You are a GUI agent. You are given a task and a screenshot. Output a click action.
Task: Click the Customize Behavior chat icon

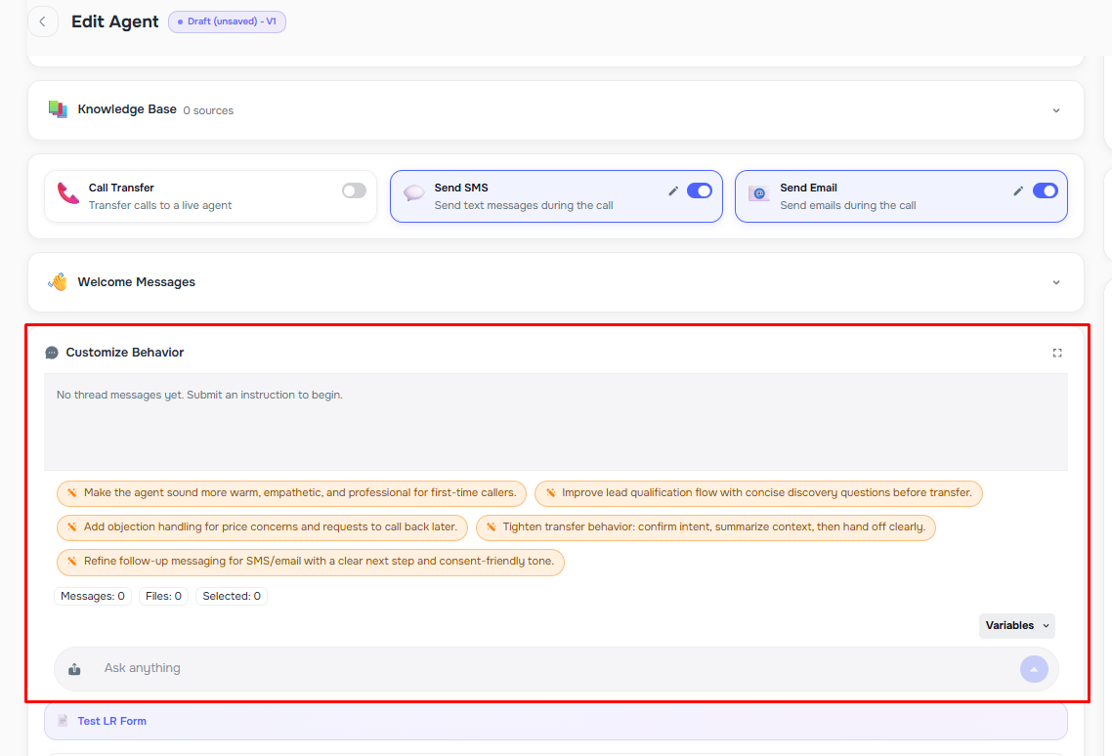(x=51, y=352)
